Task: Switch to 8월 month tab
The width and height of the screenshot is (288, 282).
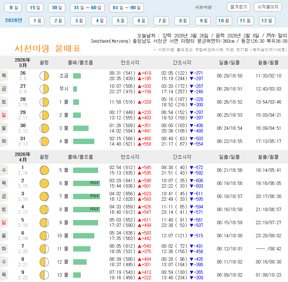Action: point(182,20)
